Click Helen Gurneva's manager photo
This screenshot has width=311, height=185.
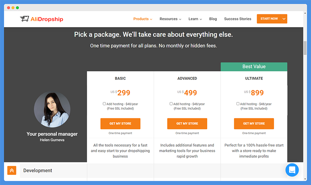point(52,109)
